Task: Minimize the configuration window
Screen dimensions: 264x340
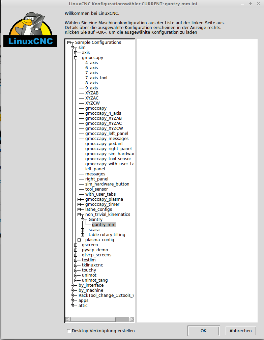Action: (242, 4)
